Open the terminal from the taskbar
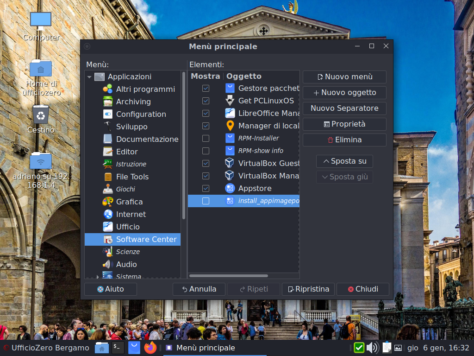Viewport: 474px width, 356px height. click(x=118, y=348)
